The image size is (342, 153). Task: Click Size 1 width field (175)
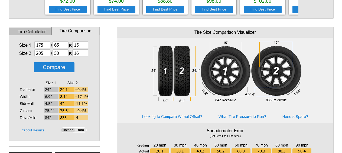point(42,45)
